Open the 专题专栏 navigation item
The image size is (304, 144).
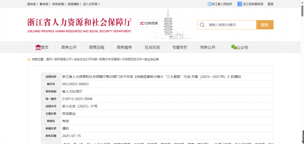pyautogui.click(x=180, y=47)
